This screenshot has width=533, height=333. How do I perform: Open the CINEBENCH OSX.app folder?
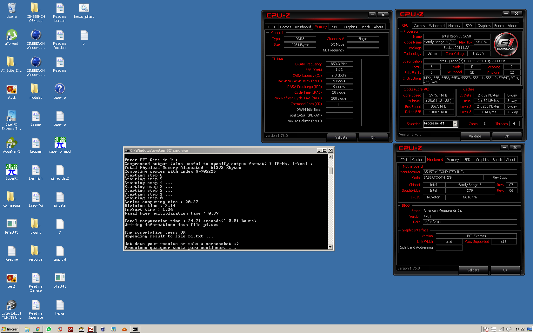(36, 12)
